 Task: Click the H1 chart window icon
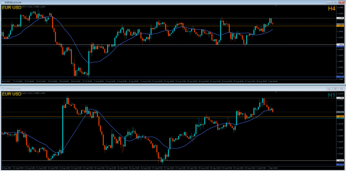click(3, 89)
